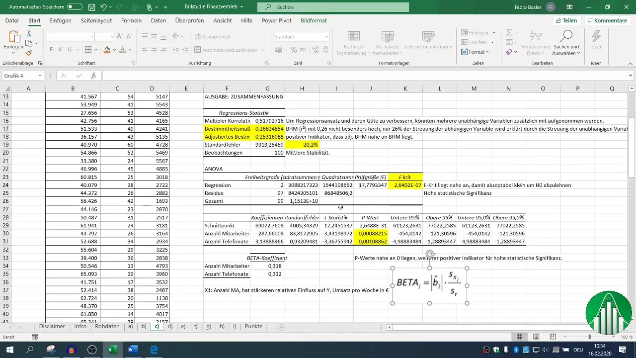Image resolution: width=636 pixels, height=358 pixels.
Task: Open the Einfügen ribbon tab
Action: [x=60, y=20]
